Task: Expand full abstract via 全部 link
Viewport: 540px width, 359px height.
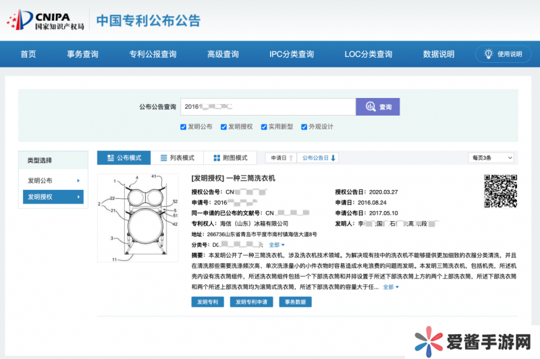Action: (391, 287)
